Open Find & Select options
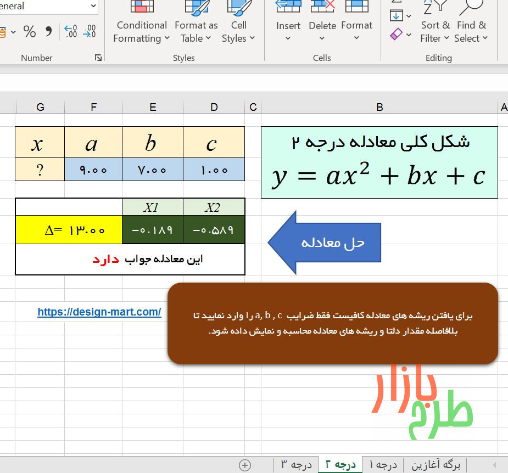Image resolution: width=508 pixels, height=473 pixels. pos(471,25)
